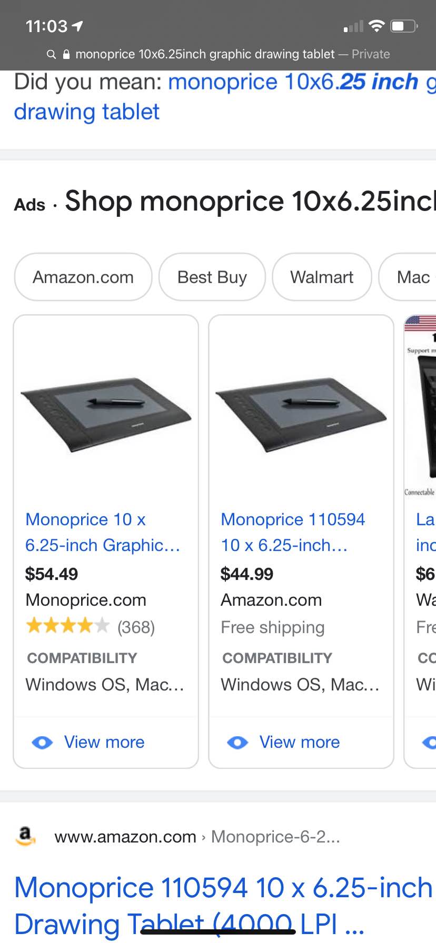Tap the Amazon favicon beside www.amazon.com
The image size is (436, 943).
point(25,836)
